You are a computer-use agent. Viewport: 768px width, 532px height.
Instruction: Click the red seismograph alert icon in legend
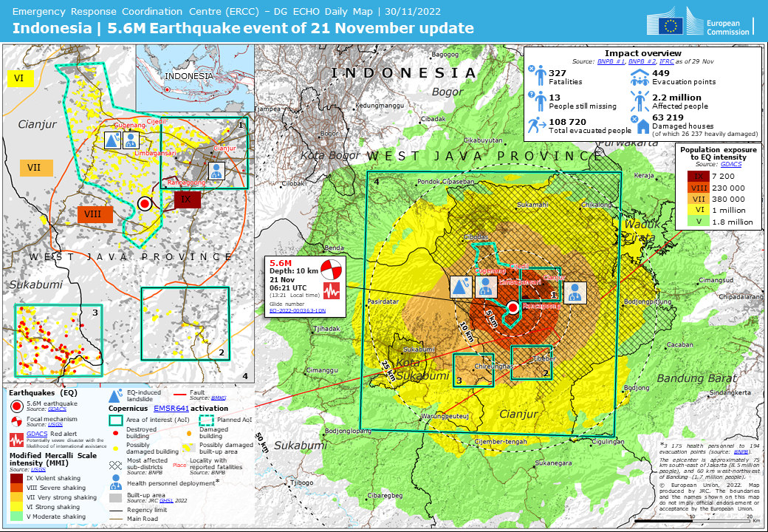point(16,440)
